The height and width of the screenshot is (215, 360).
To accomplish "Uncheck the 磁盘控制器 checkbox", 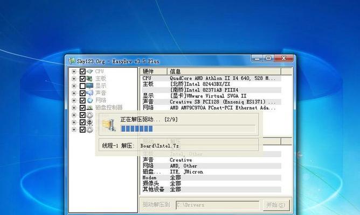I will 82,107.
